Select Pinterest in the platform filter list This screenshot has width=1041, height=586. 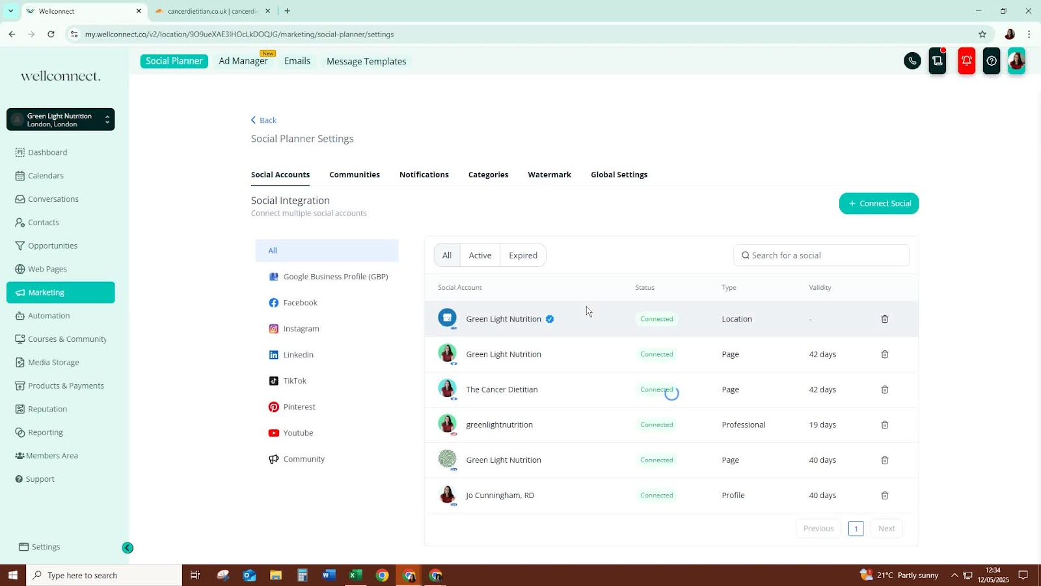point(299,407)
